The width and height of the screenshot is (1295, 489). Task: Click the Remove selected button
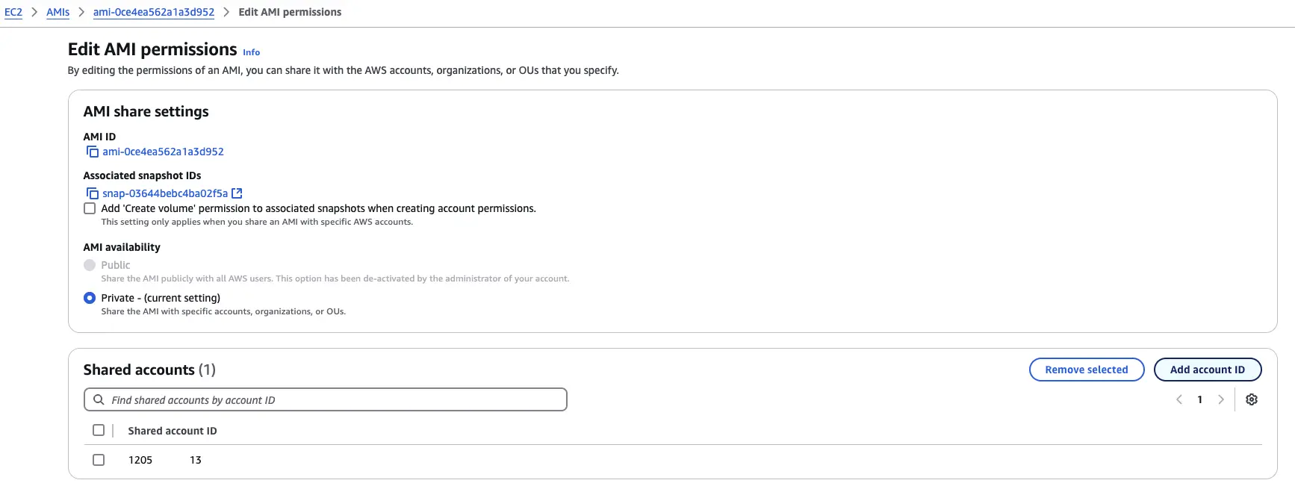point(1086,370)
